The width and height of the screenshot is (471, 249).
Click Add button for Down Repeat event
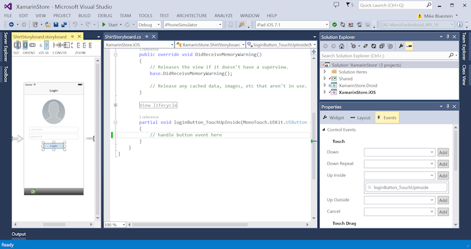point(443,164)
